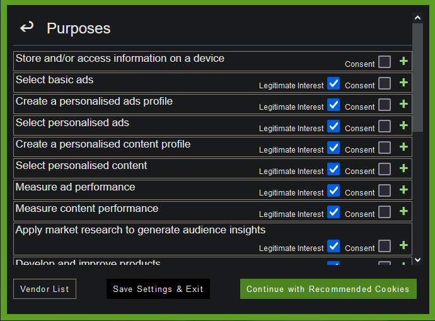Viewport: 435px width, 321px height.
Task: Click the scrollbar up arrow
Action: (417, 18)
